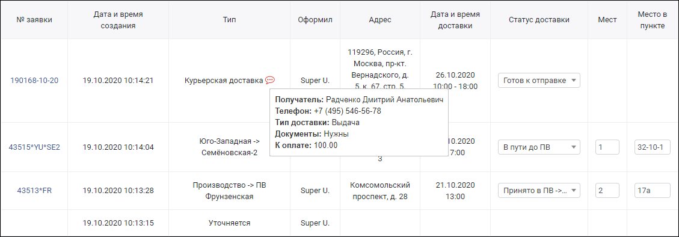Expand the 'В пути до ПВ' status dropdown
The height and width of the screenshot is (237, 679).
pos(539,147)
